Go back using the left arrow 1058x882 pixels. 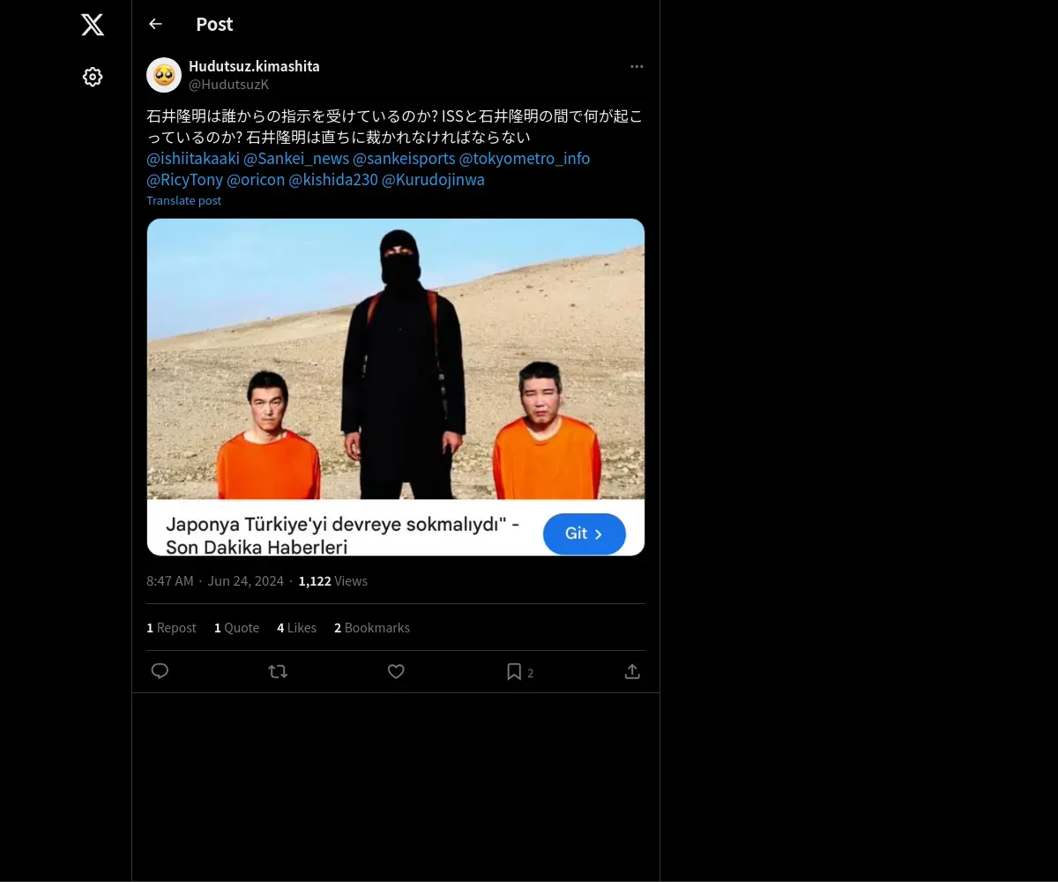(x=155, y=24)
